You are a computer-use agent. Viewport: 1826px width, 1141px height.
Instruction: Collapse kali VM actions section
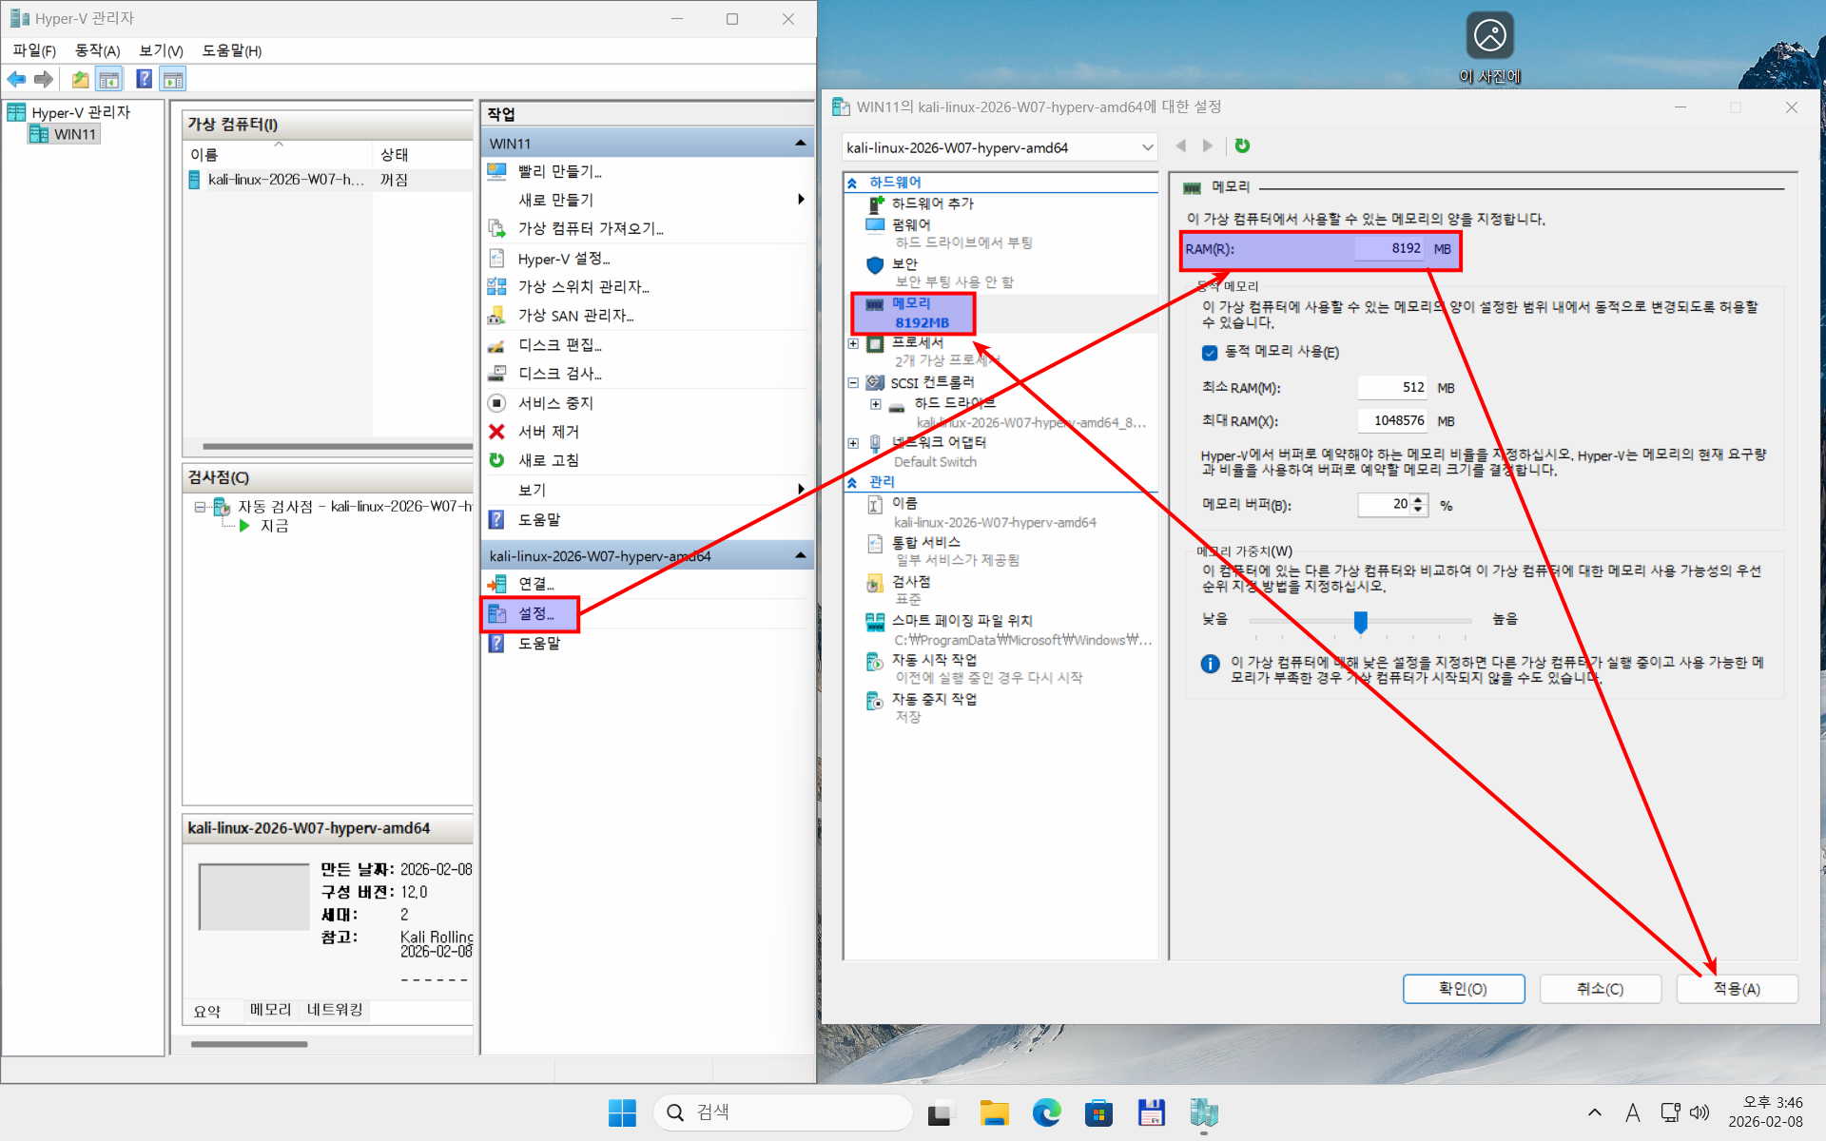(x=801, y=555)
